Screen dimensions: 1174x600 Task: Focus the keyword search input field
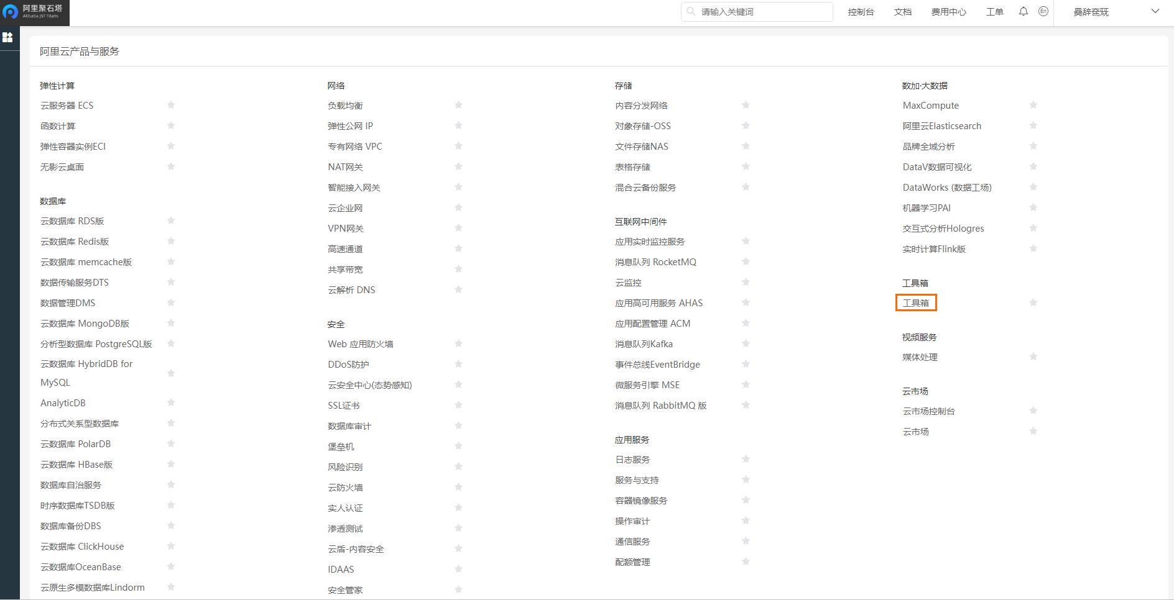[x=757, y=12]
